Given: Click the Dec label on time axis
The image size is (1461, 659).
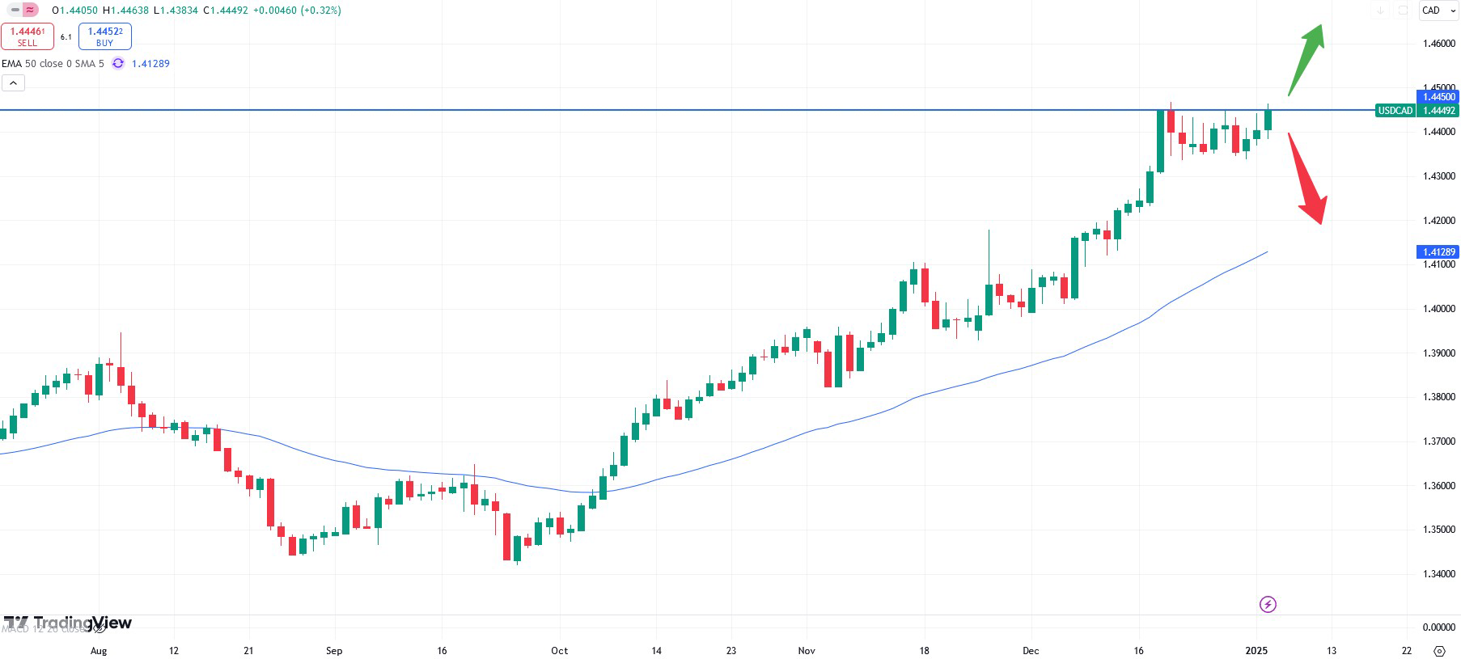Looking at the screenshot, I should 1031,651.
